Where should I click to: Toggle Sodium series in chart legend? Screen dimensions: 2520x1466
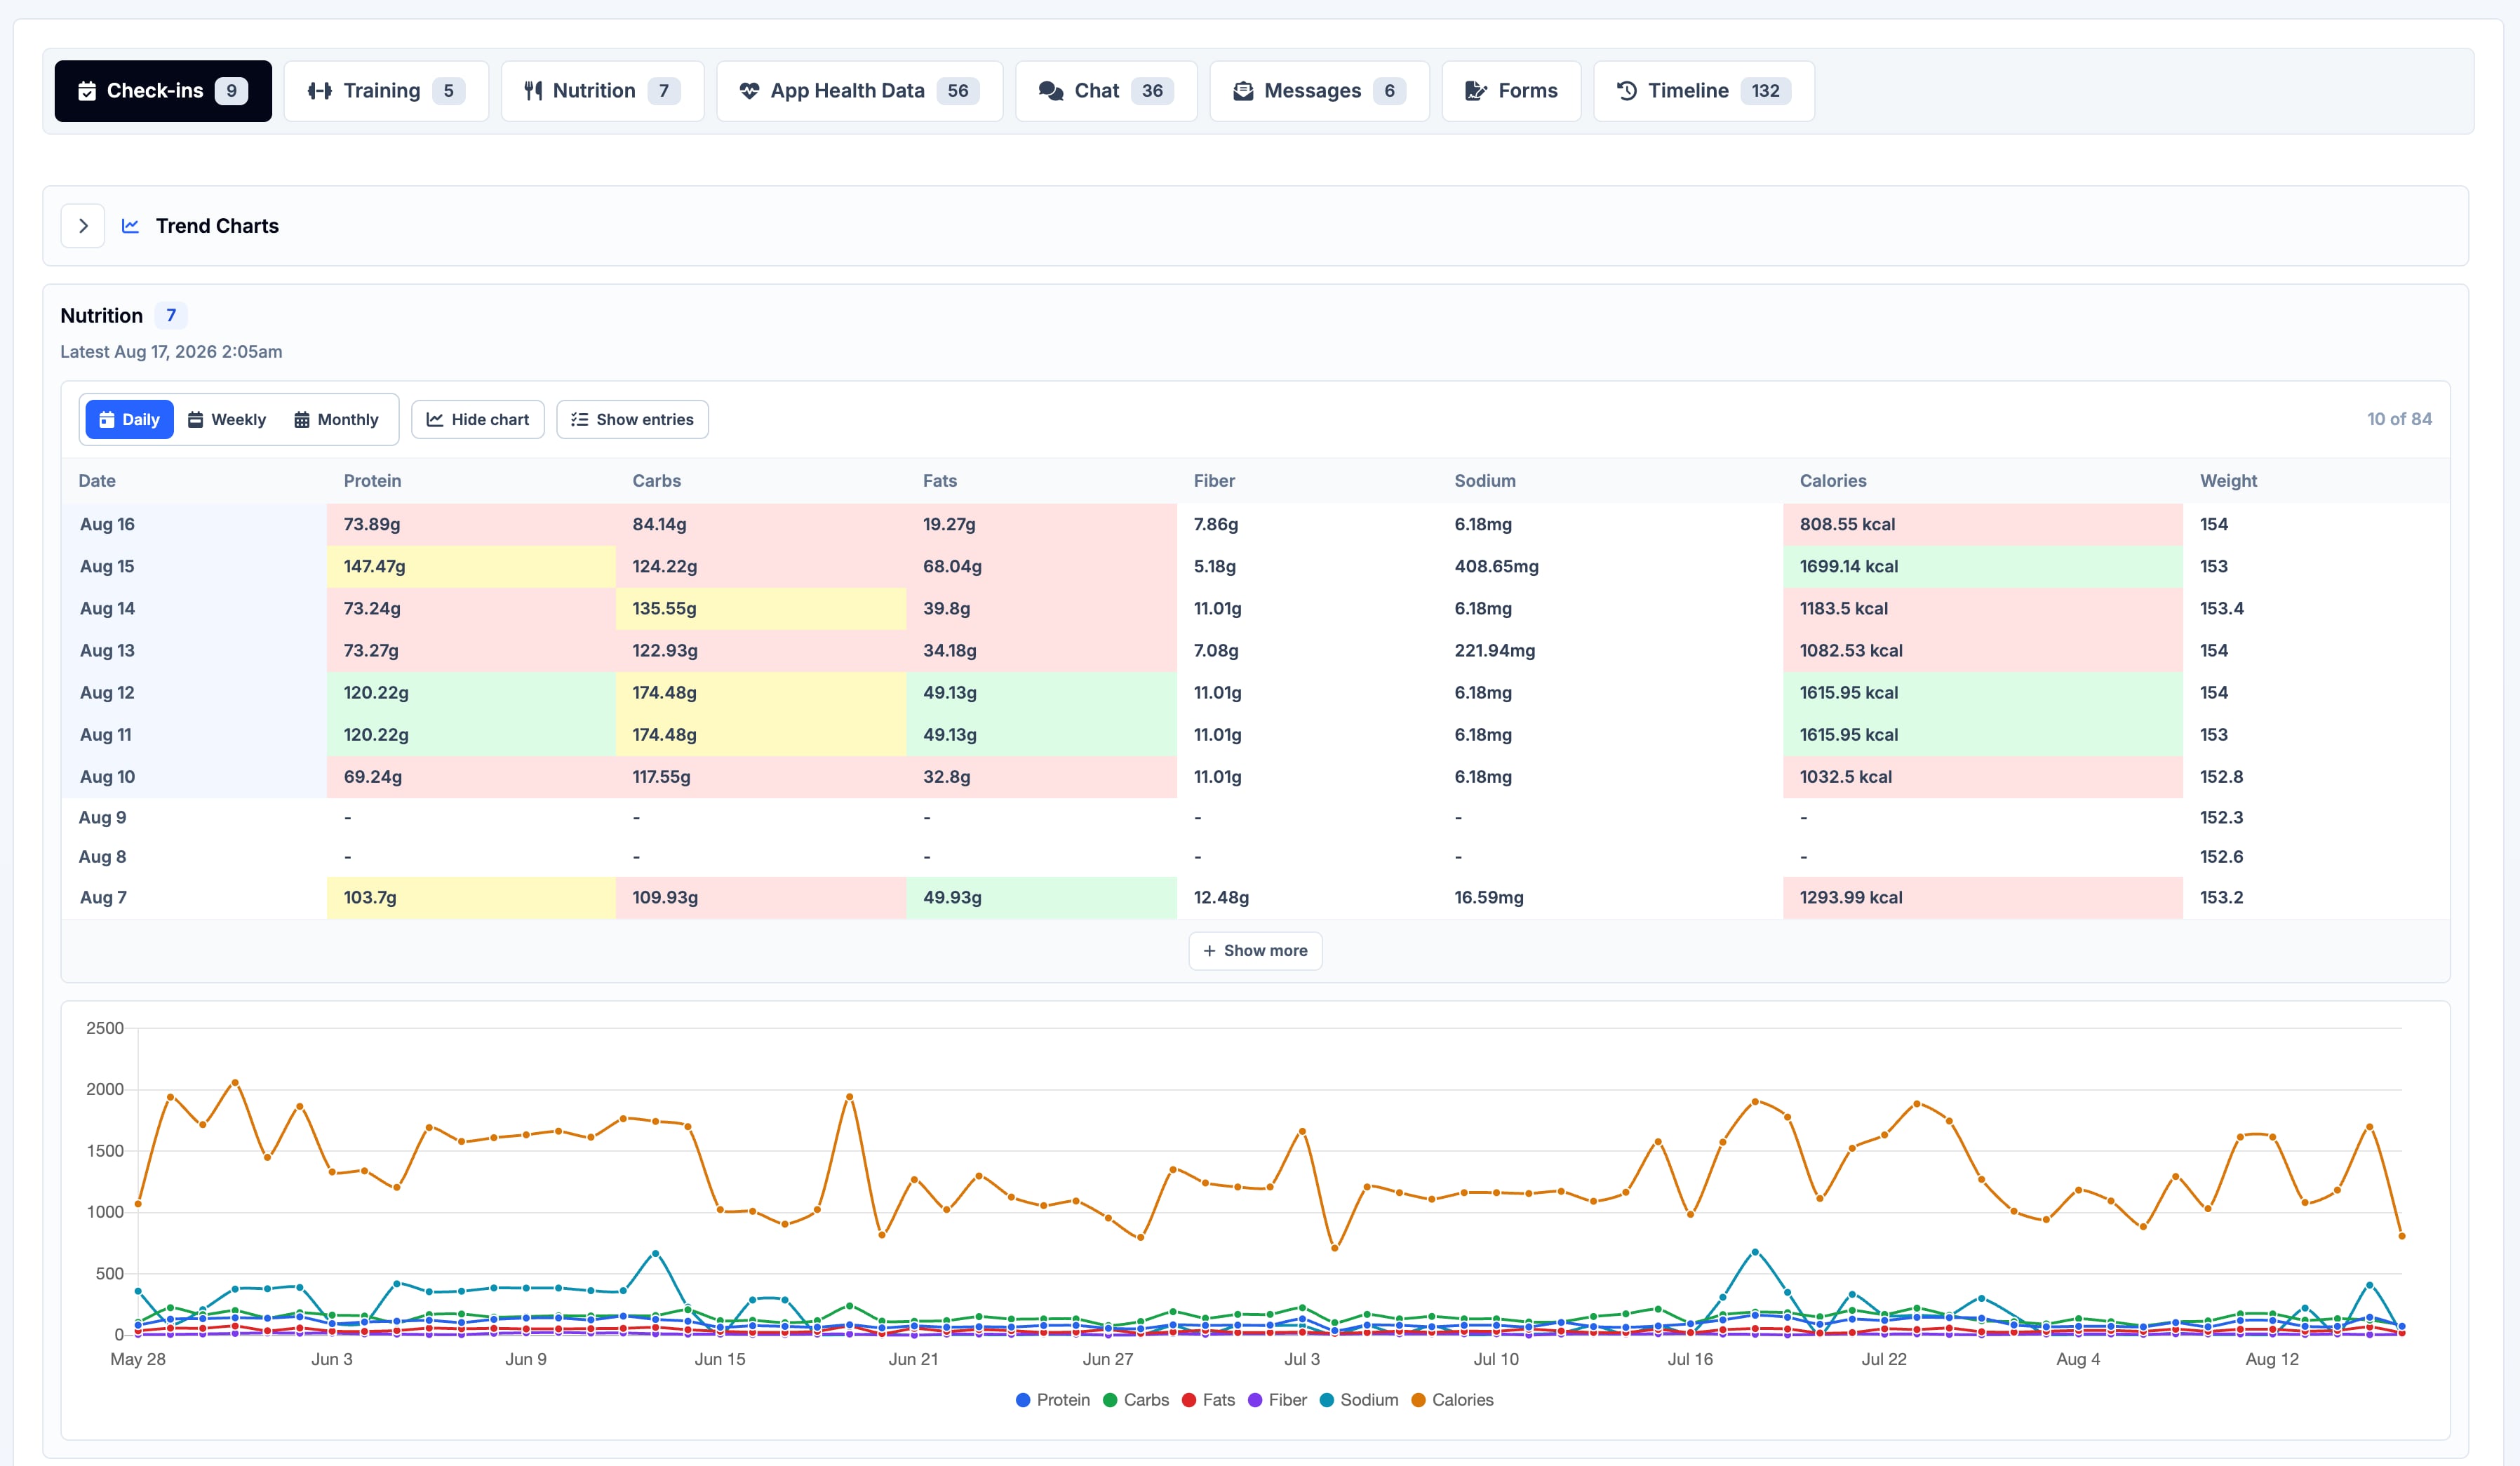click(1359, 1400)
